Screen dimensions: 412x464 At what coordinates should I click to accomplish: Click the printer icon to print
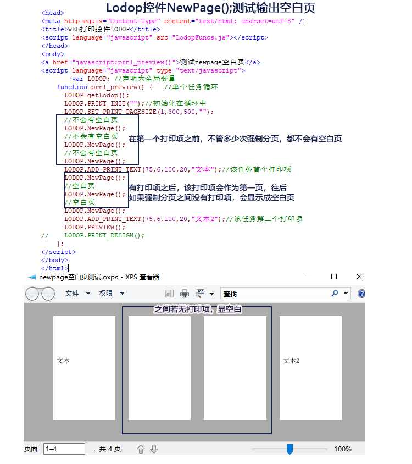[185, 294]
